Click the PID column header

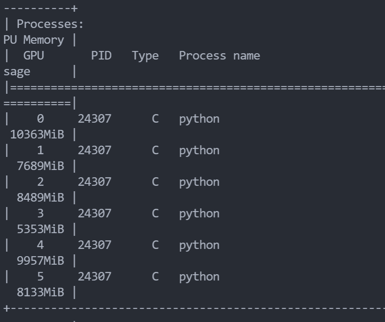point(101,55)
